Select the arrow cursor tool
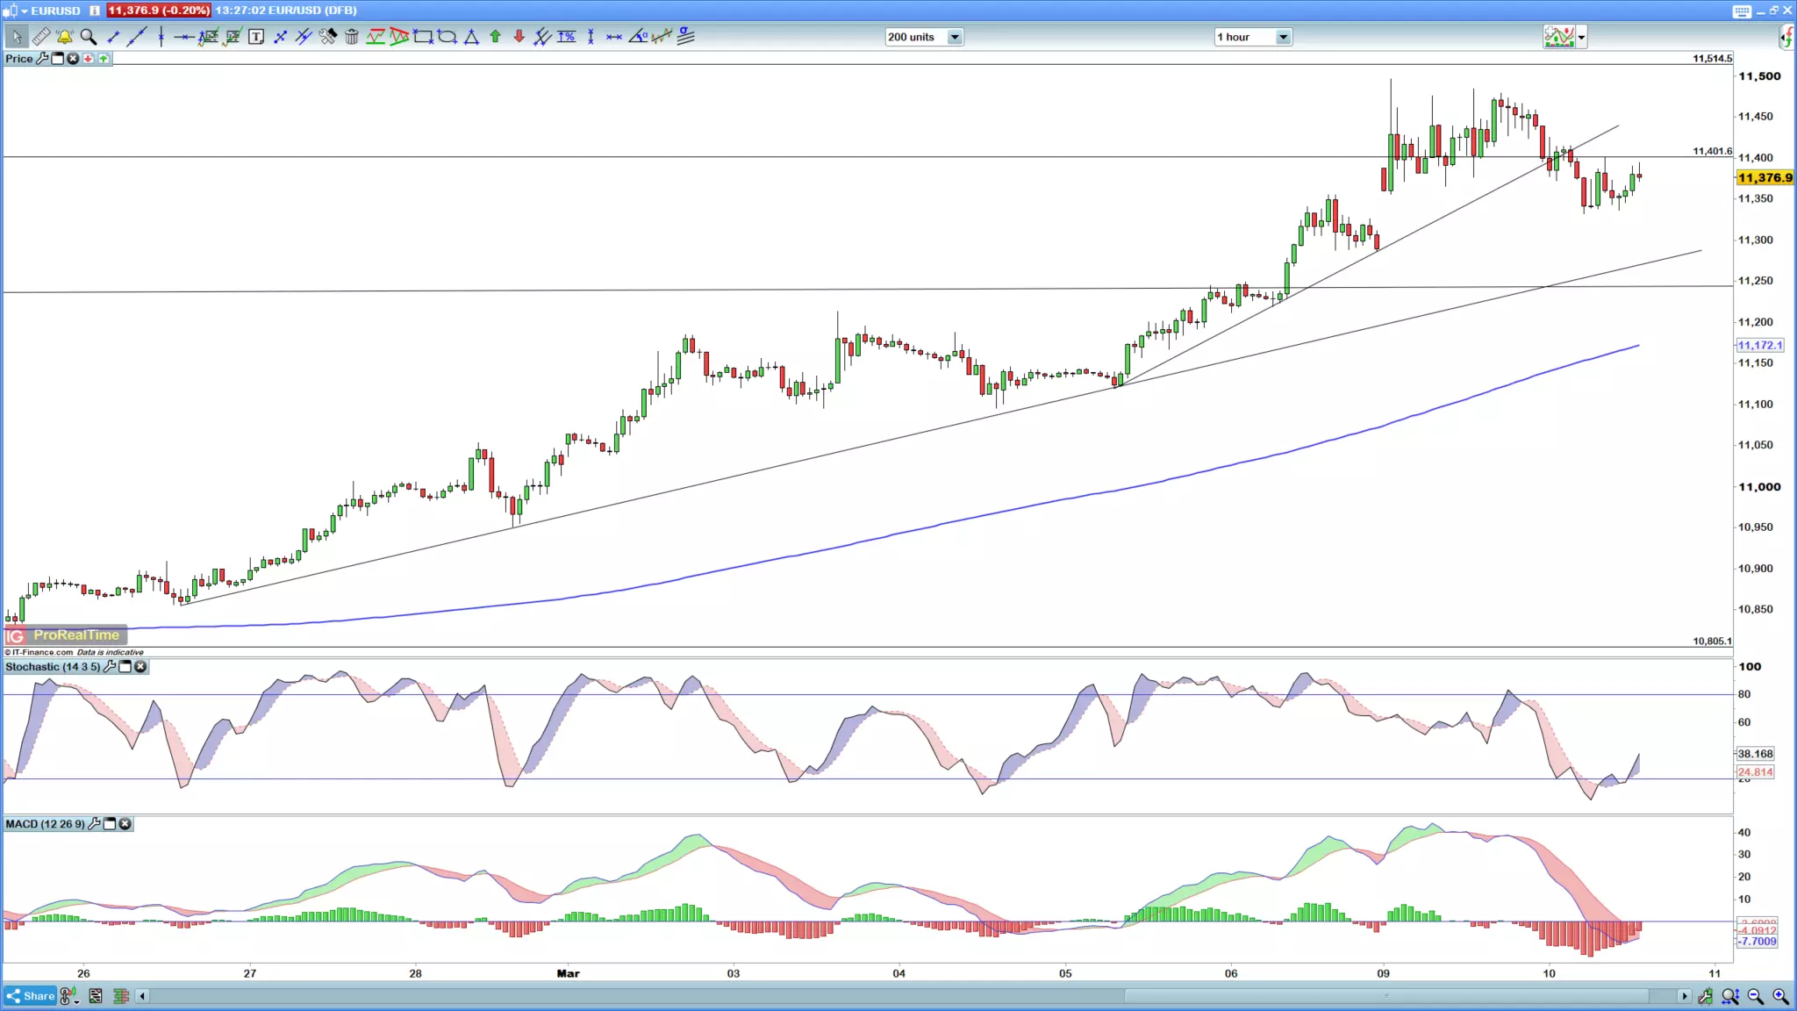1797x1011 pixels. coord(17,37)
